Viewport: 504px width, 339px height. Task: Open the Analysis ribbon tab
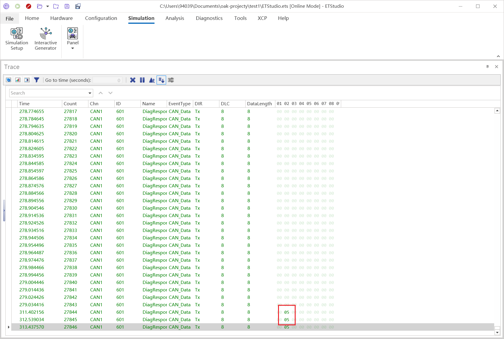coord(175,18)
